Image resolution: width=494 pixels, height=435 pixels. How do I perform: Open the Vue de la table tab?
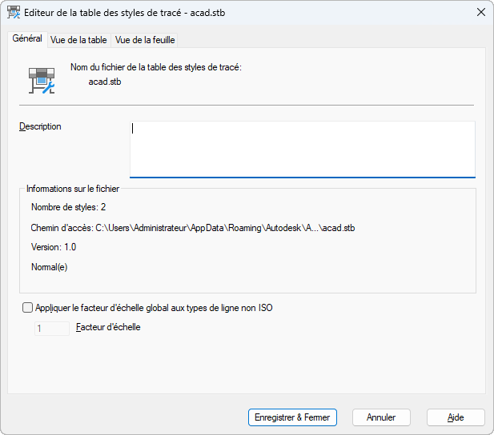tap(78, 40)
